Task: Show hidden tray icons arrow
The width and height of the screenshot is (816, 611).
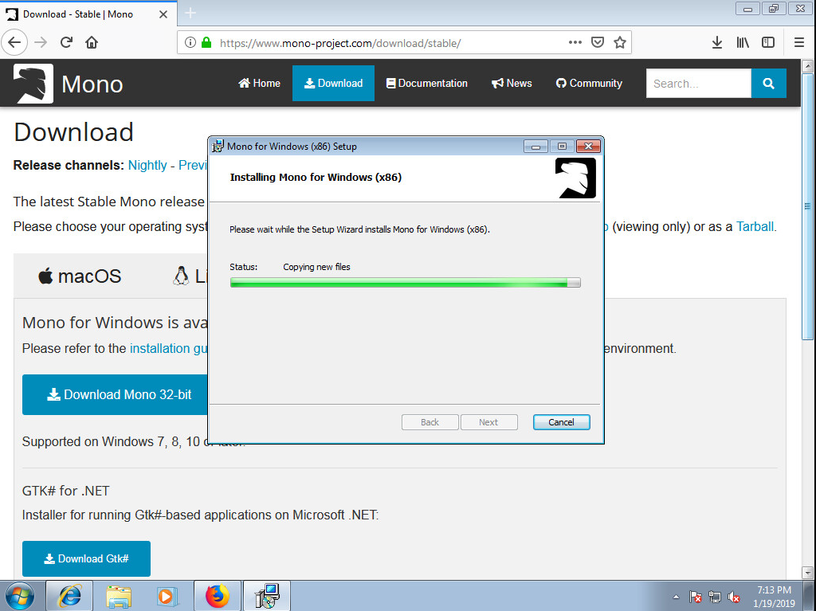Action: (676, 597)
